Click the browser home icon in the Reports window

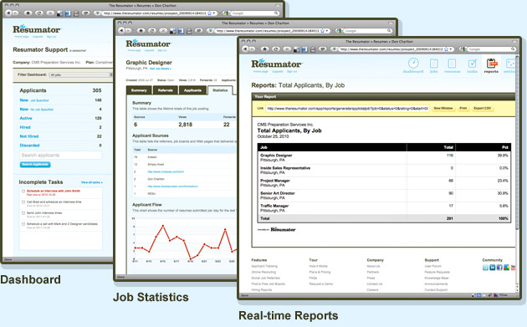pos(264,49)
